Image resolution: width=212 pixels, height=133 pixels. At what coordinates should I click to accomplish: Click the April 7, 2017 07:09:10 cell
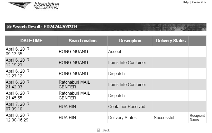[31, 107]
